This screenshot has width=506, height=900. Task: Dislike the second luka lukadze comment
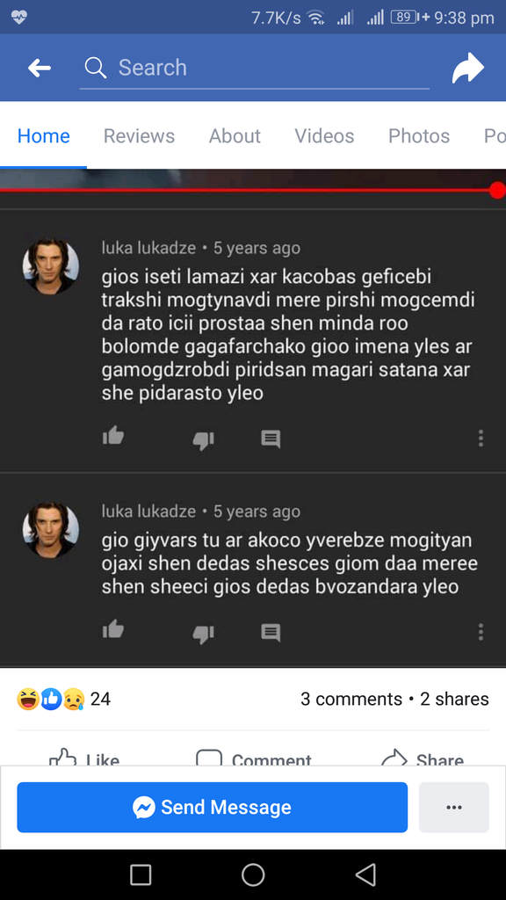(x=203, y=633)
